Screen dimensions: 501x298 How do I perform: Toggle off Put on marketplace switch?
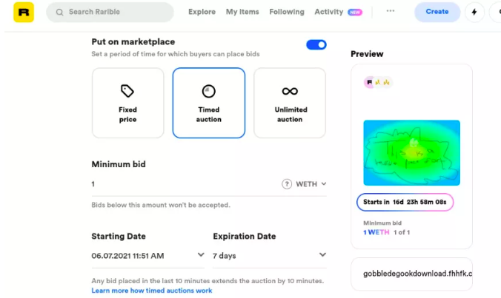click(x=316, y=44)
